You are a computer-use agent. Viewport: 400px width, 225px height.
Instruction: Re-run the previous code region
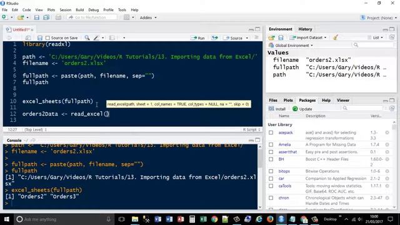click(x=214, y=37)
